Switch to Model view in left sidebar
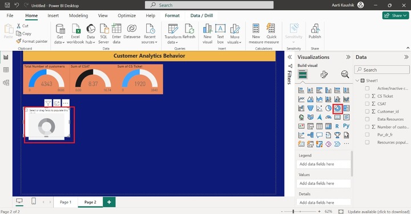 [6, 83]
